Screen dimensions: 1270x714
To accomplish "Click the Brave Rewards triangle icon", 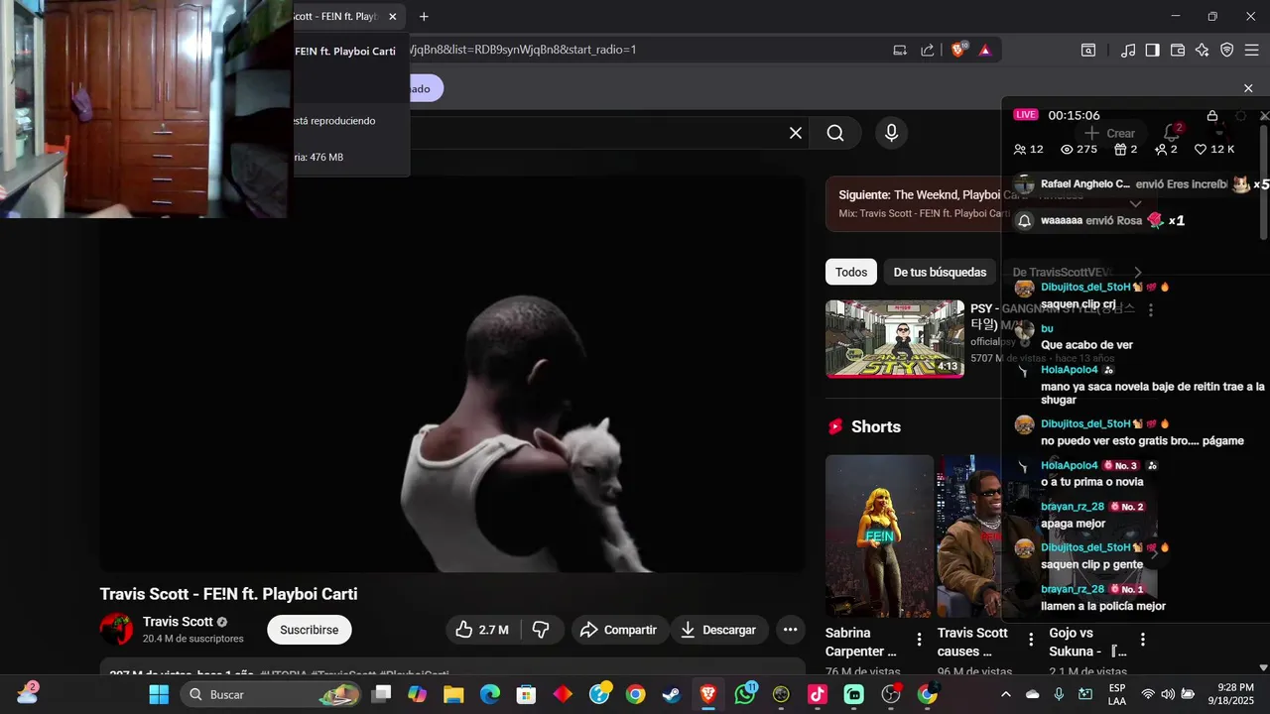I will (985, 50).
